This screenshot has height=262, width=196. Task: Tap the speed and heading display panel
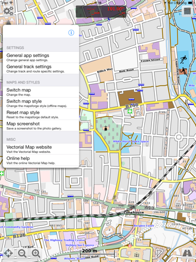tap(101, 11)
